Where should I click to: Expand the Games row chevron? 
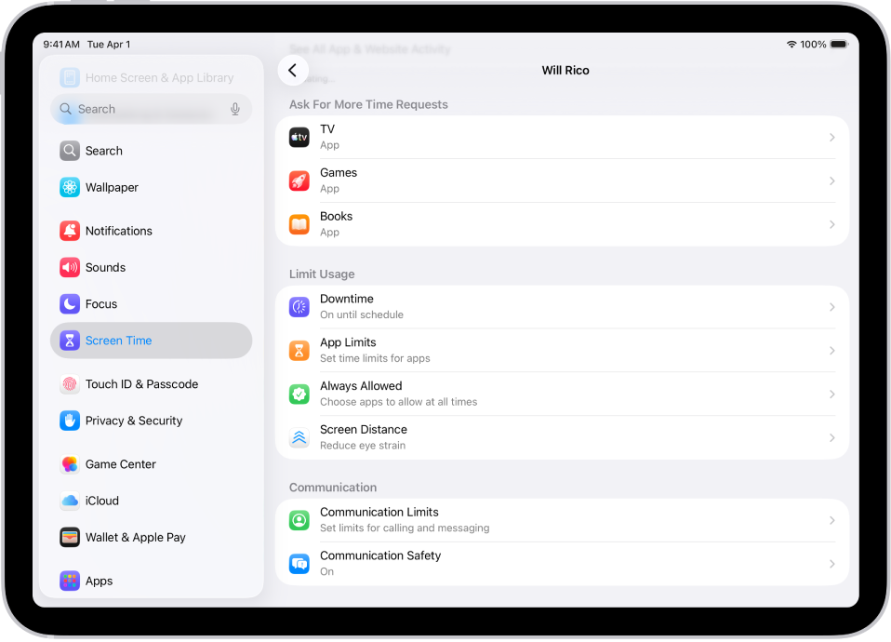coord(831,181)
